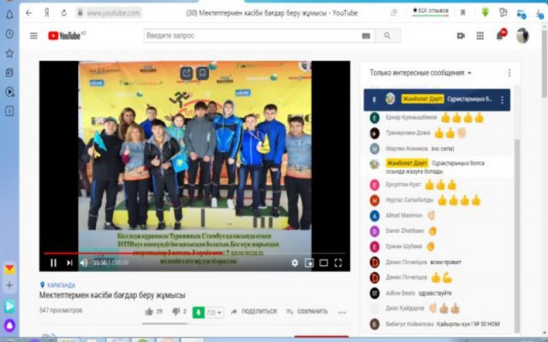Open more actions menu below the video
The image size is (548, 342).
click(340, 312)
